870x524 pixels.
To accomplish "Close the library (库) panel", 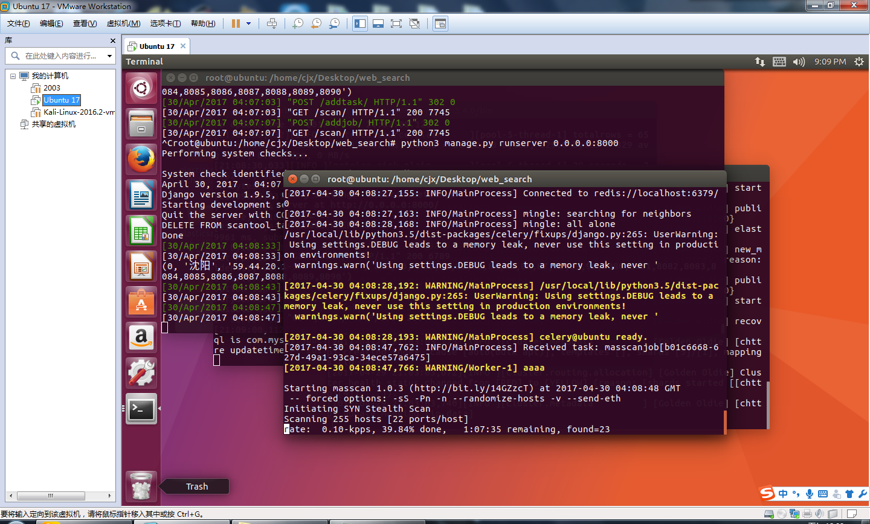I will click(x=112, y=40).
